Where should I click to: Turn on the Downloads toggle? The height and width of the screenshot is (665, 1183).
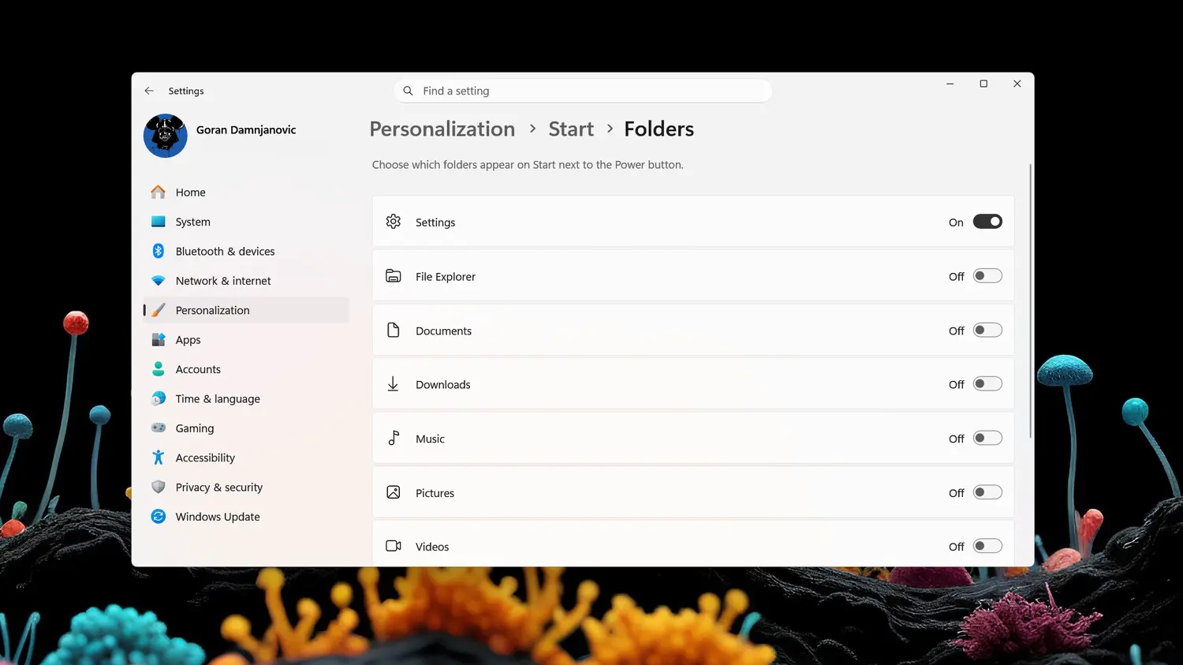[987, 384]
